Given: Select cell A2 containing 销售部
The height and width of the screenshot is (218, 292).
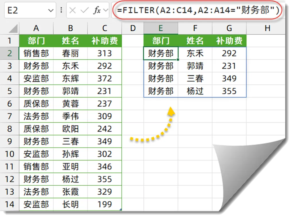Looking at the screenshot, I should coord(36,53).
